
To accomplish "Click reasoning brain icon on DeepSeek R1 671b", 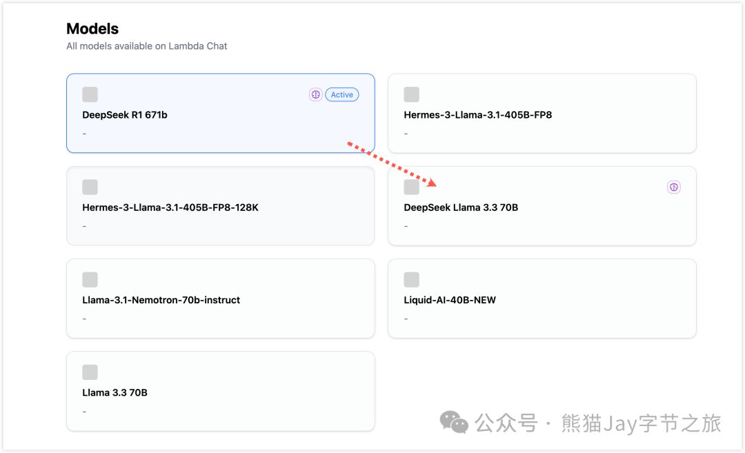I will [315, 94].
